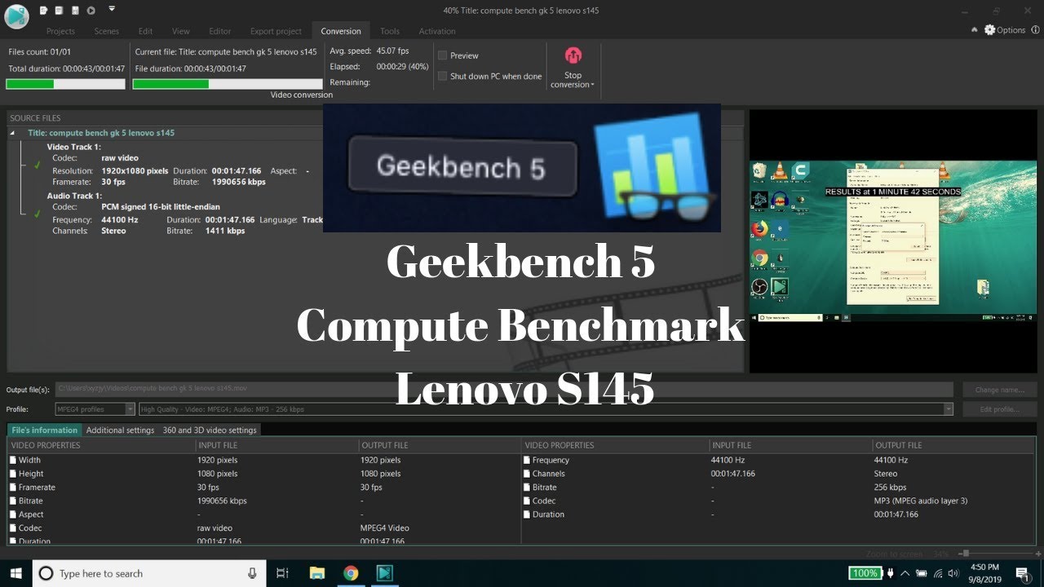Click the icon next to Channels property
1044x587 pixels.
tap(527, 474)
